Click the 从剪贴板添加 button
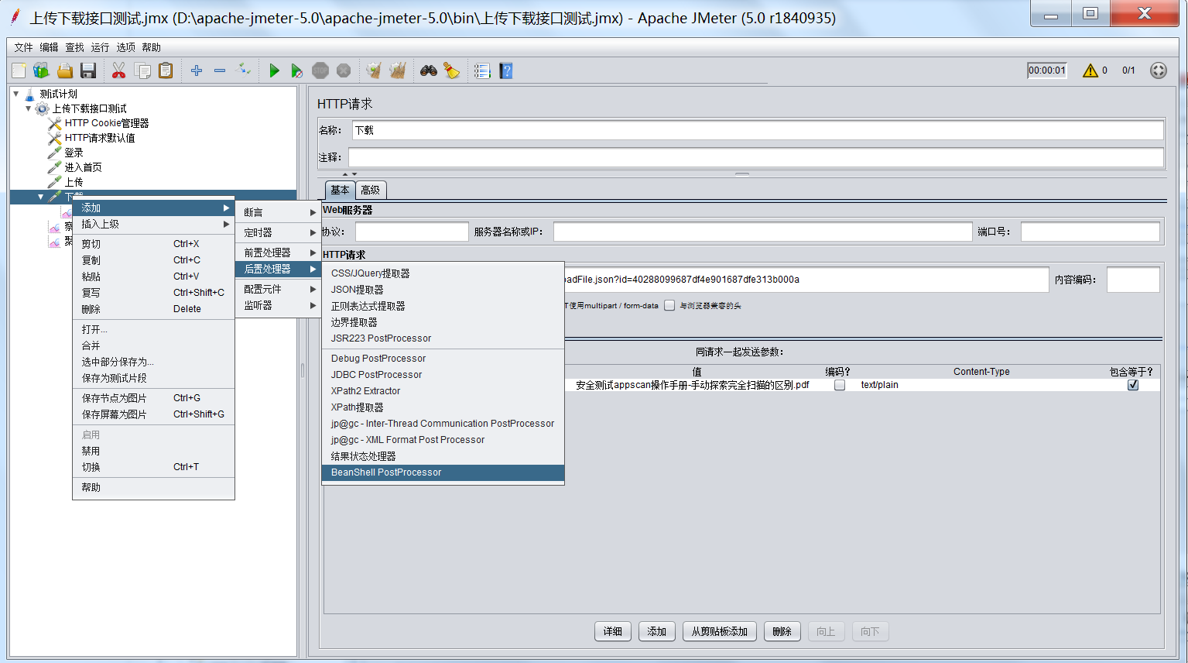This screenshot has width=1188, height=663. [720, 631]
